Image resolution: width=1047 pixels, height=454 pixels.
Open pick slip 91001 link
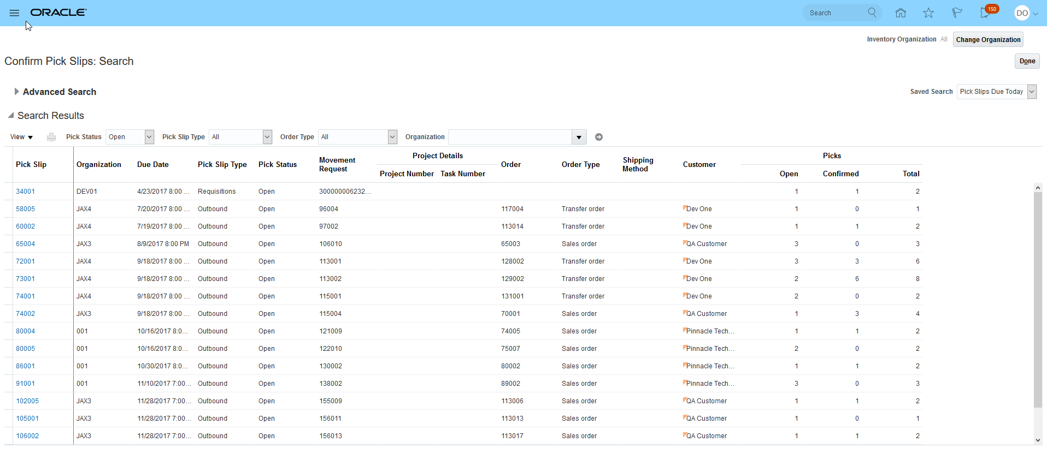pyautogui.click(x=25, y=384)
